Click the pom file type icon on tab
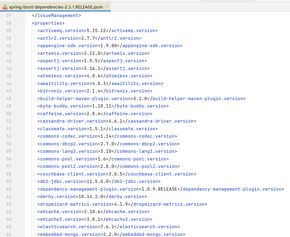 click(x=5, y=7)
